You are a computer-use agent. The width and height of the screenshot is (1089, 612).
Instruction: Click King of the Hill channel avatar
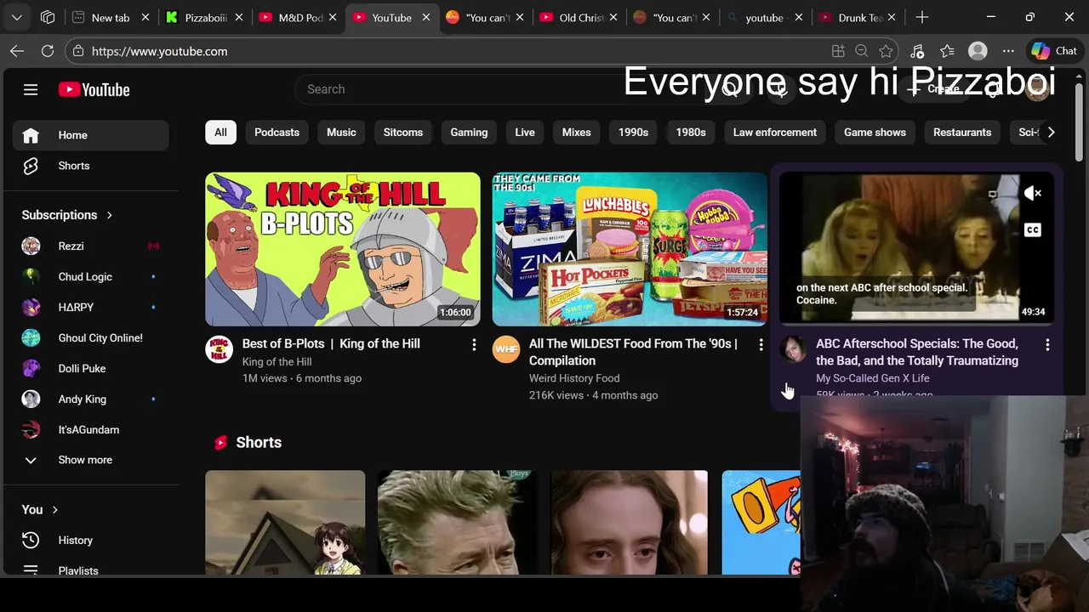point(220,349)
